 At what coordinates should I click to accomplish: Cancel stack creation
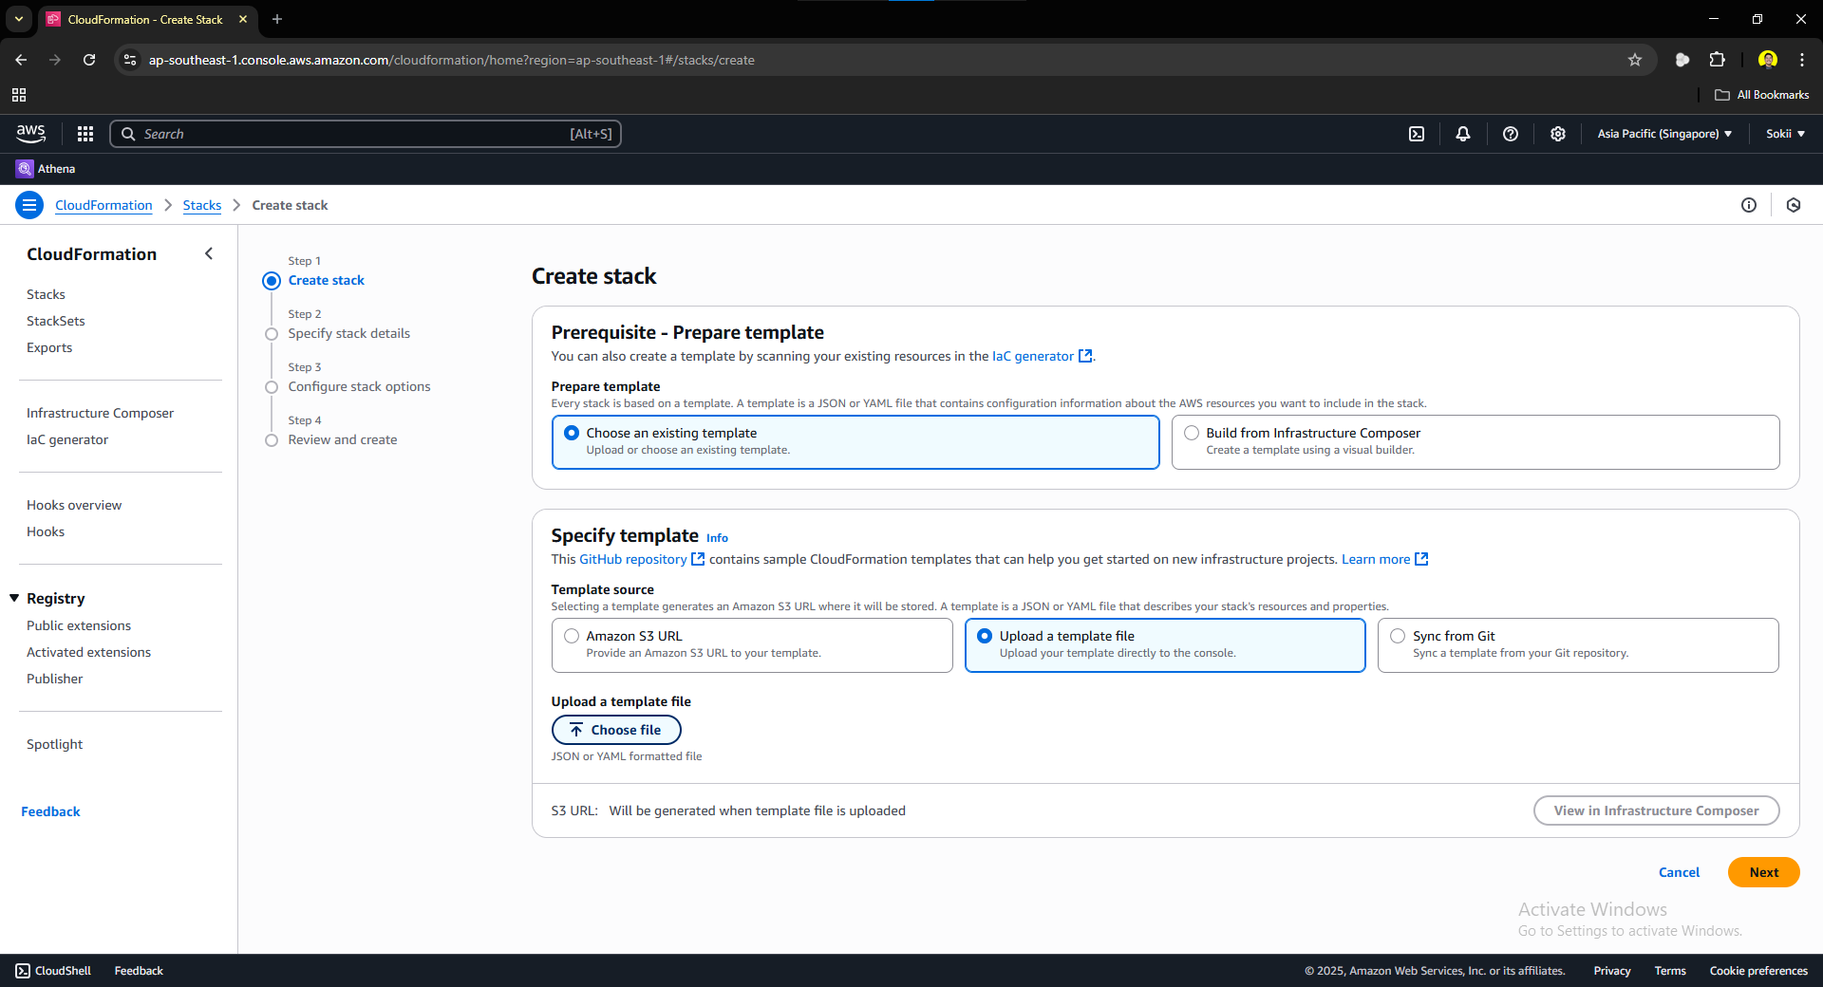[1679, 872]
